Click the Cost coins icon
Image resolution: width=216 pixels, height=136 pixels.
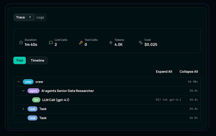(141, 43)
